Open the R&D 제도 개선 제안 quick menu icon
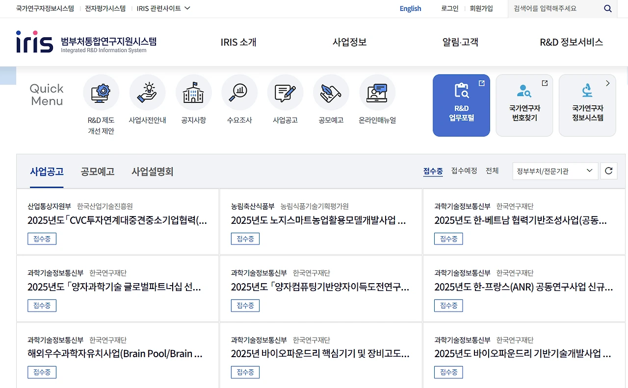The image size is (628, 388). click(101, 92)
